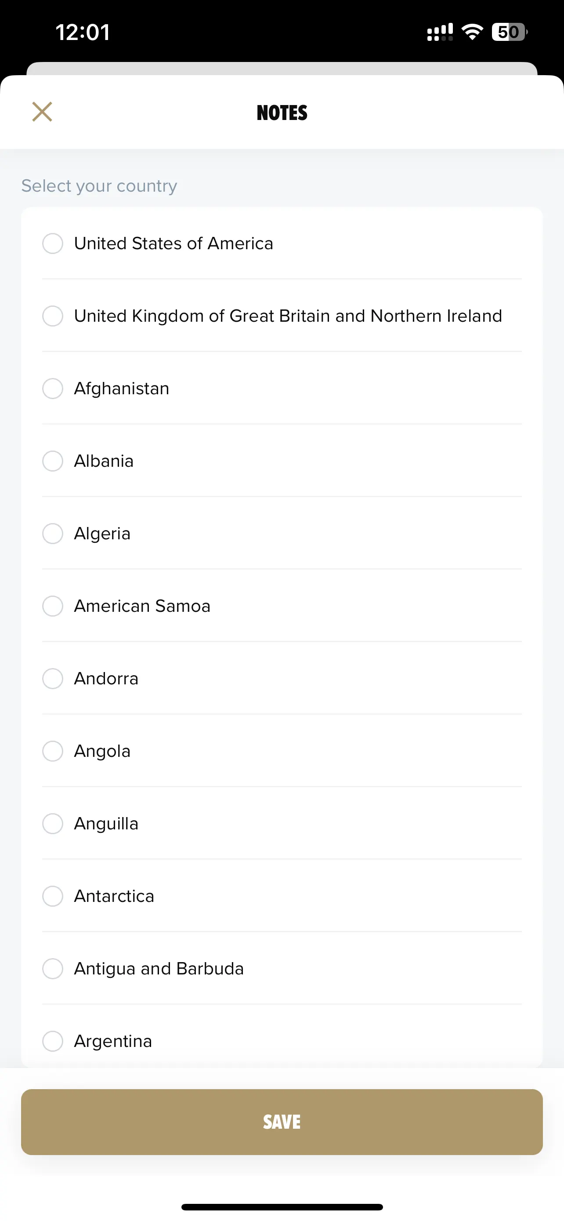Tap the home indicator bar
This screenshot has height=1221, width=564.
282,1207
